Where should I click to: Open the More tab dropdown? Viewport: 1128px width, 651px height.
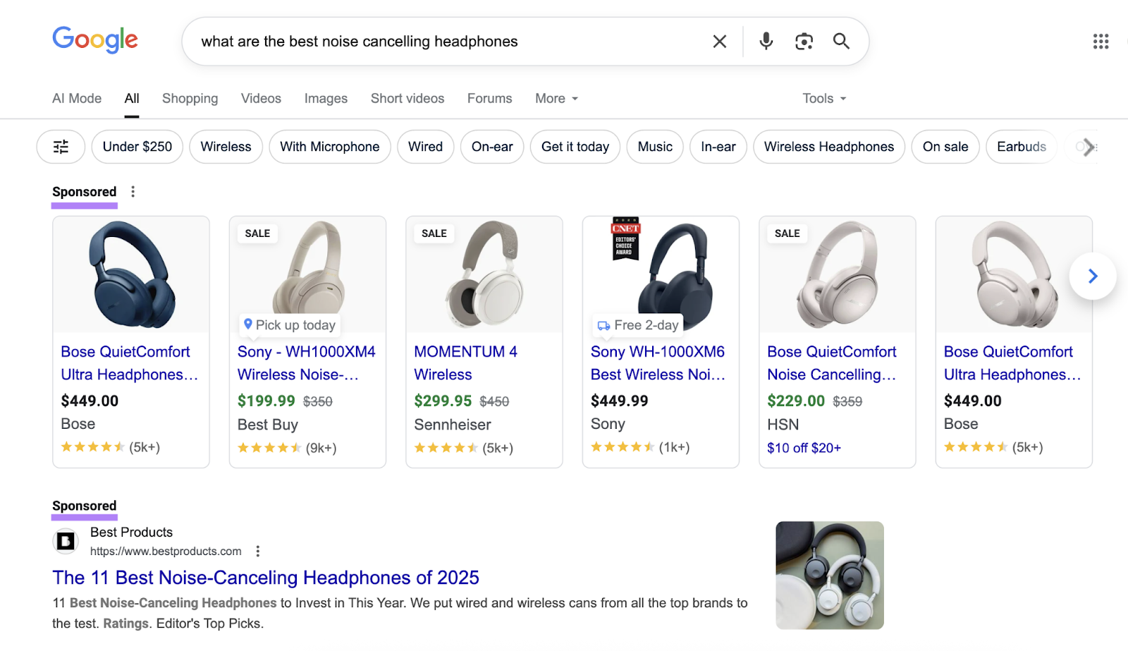(556, 98)
